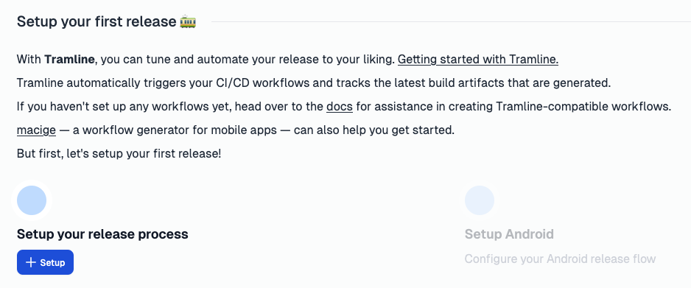Visit the macige workflow generator link
Screen dimensions: 691x288
tap(36, 130)
